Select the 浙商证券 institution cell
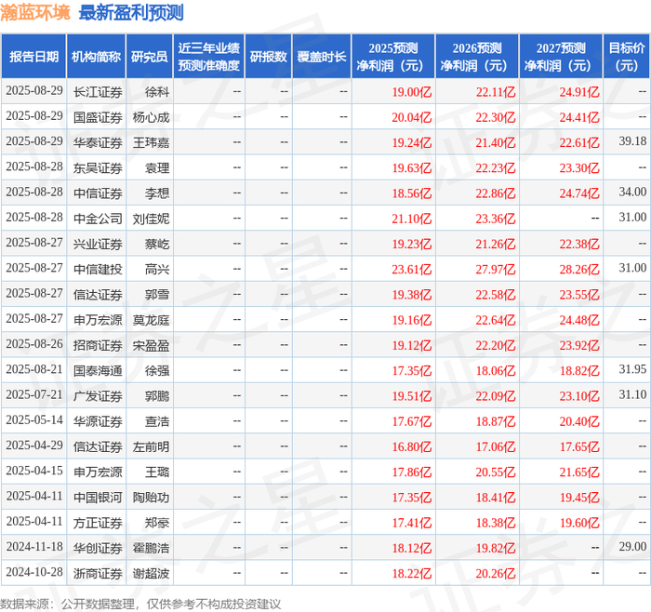Image resolution: width=651 pixels, height=612 pixels. tap(98, 573)
